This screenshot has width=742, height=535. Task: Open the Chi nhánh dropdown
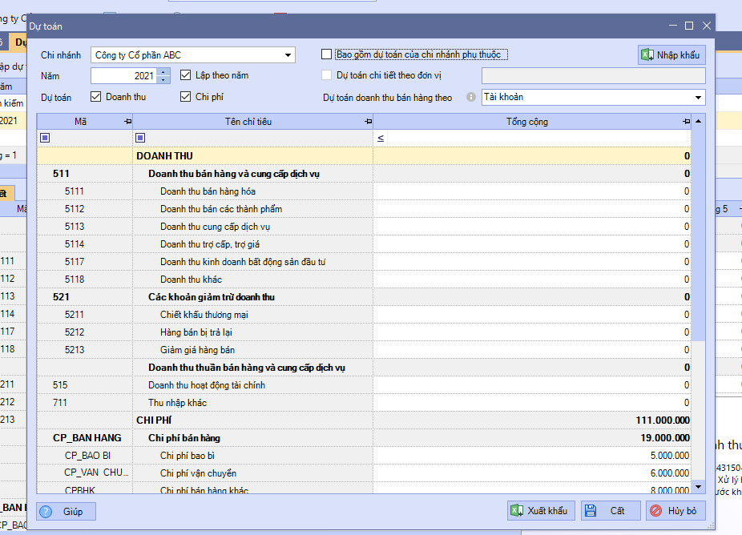point(288,55)
